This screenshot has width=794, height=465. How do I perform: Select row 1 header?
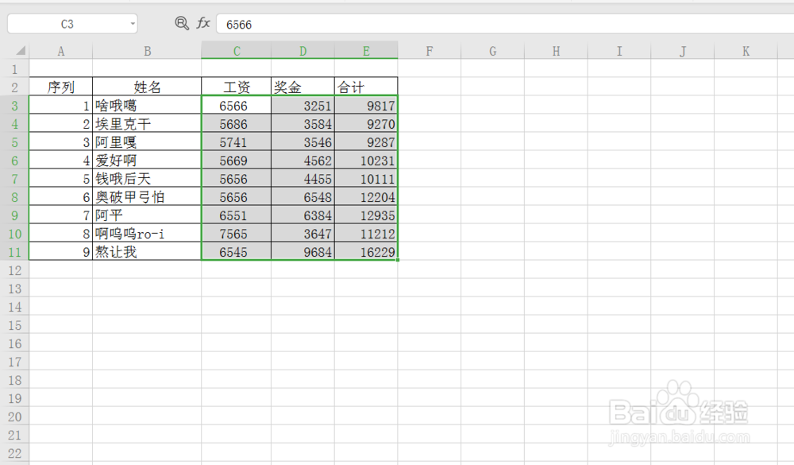tap(14, 69)
